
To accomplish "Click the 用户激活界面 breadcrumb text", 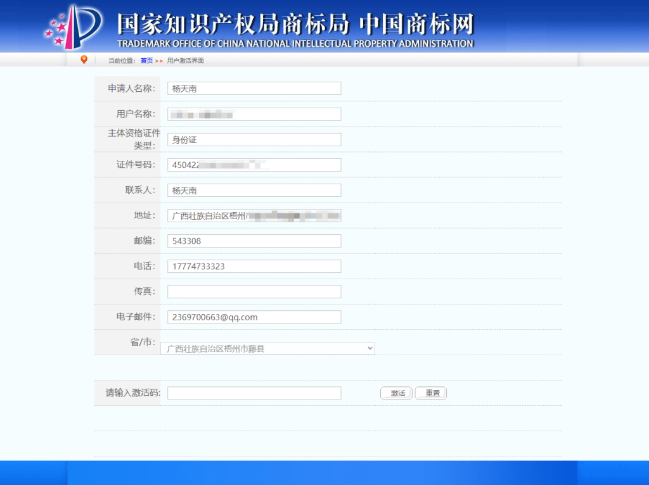I will tap(186, 60).
